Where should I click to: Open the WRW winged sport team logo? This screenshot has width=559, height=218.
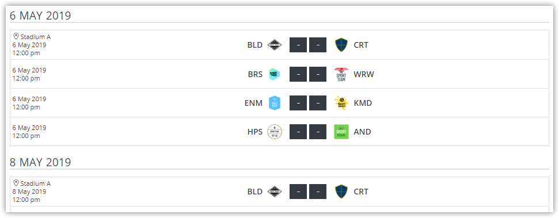[341, 74]
